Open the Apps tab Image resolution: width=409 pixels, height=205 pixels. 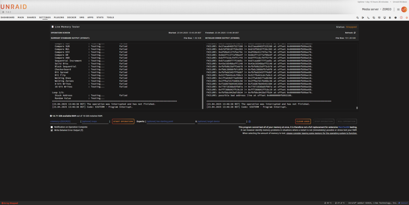[90, 18]
